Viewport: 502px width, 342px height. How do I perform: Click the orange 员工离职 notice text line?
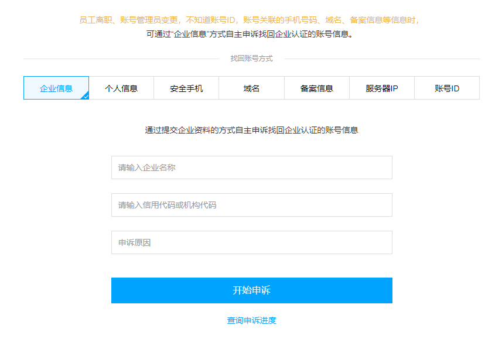coord(250,20)
